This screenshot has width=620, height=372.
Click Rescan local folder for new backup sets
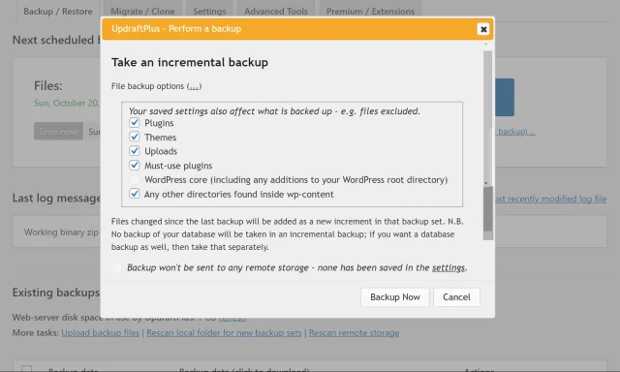(224, 333)
